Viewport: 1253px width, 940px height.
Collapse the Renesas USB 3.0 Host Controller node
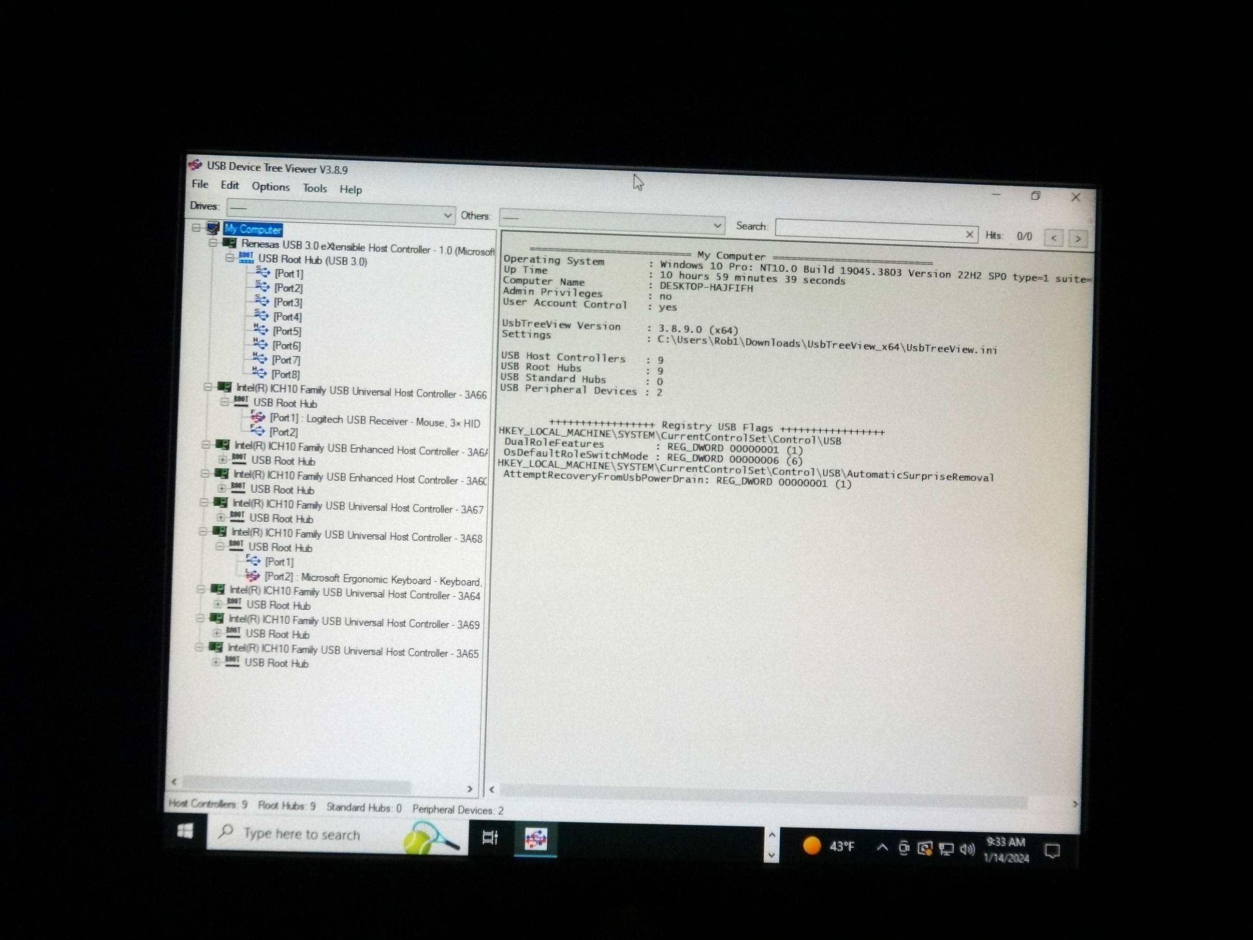tap(213, 243)
